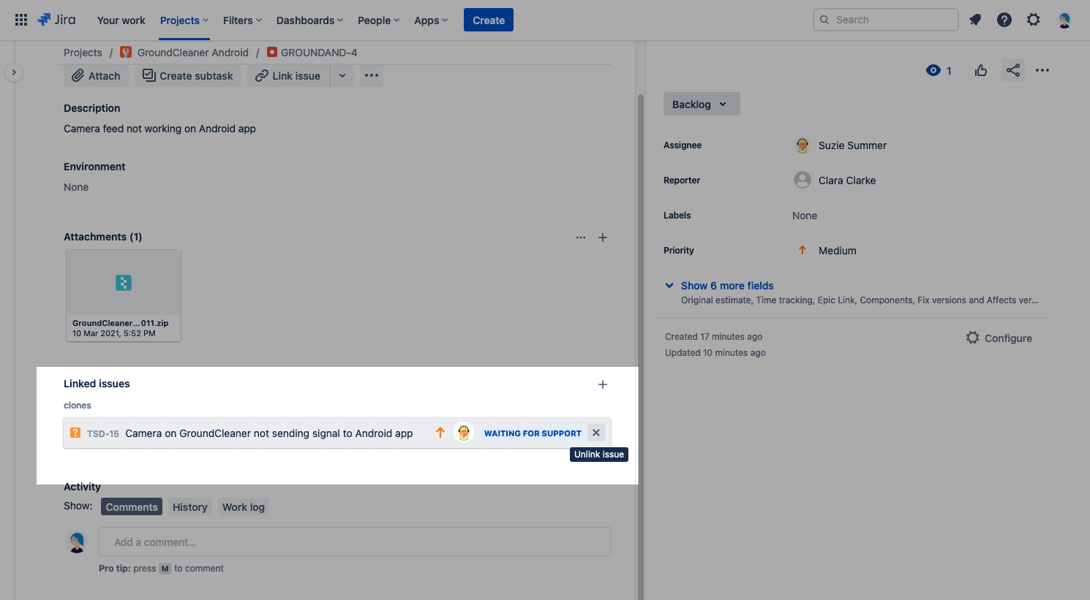Open the settings gear icon
This screenshot has height=600, width=1090.
1033,20
